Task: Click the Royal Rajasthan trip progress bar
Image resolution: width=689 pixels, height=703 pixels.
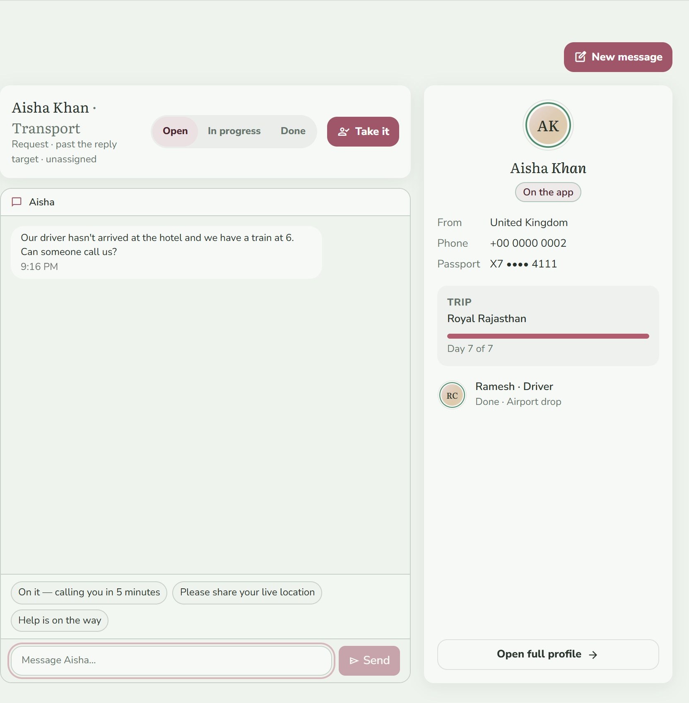Action: pos(548,336)
